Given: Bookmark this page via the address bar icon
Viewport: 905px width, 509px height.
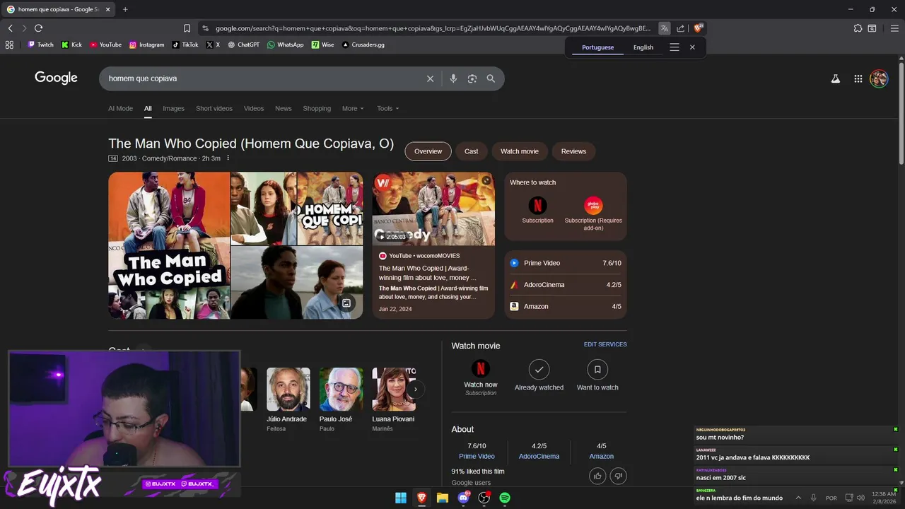Looking at the screenshot, I should (x=187, y=28).
